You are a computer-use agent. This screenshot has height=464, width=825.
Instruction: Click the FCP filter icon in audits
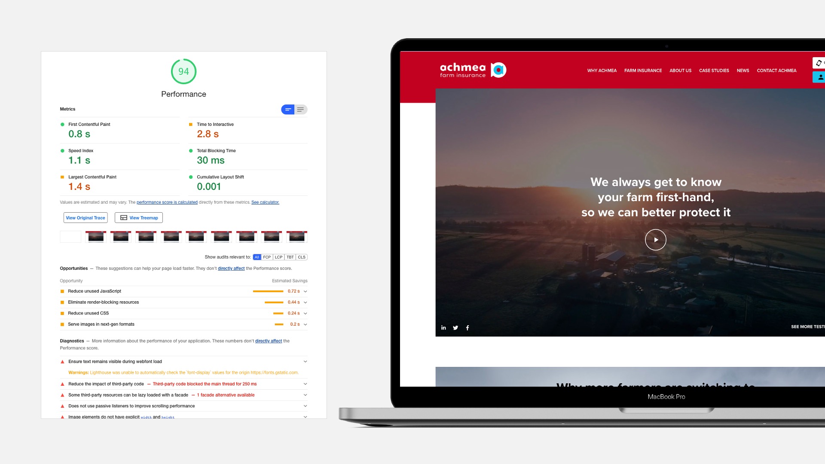tap(267, 257)
